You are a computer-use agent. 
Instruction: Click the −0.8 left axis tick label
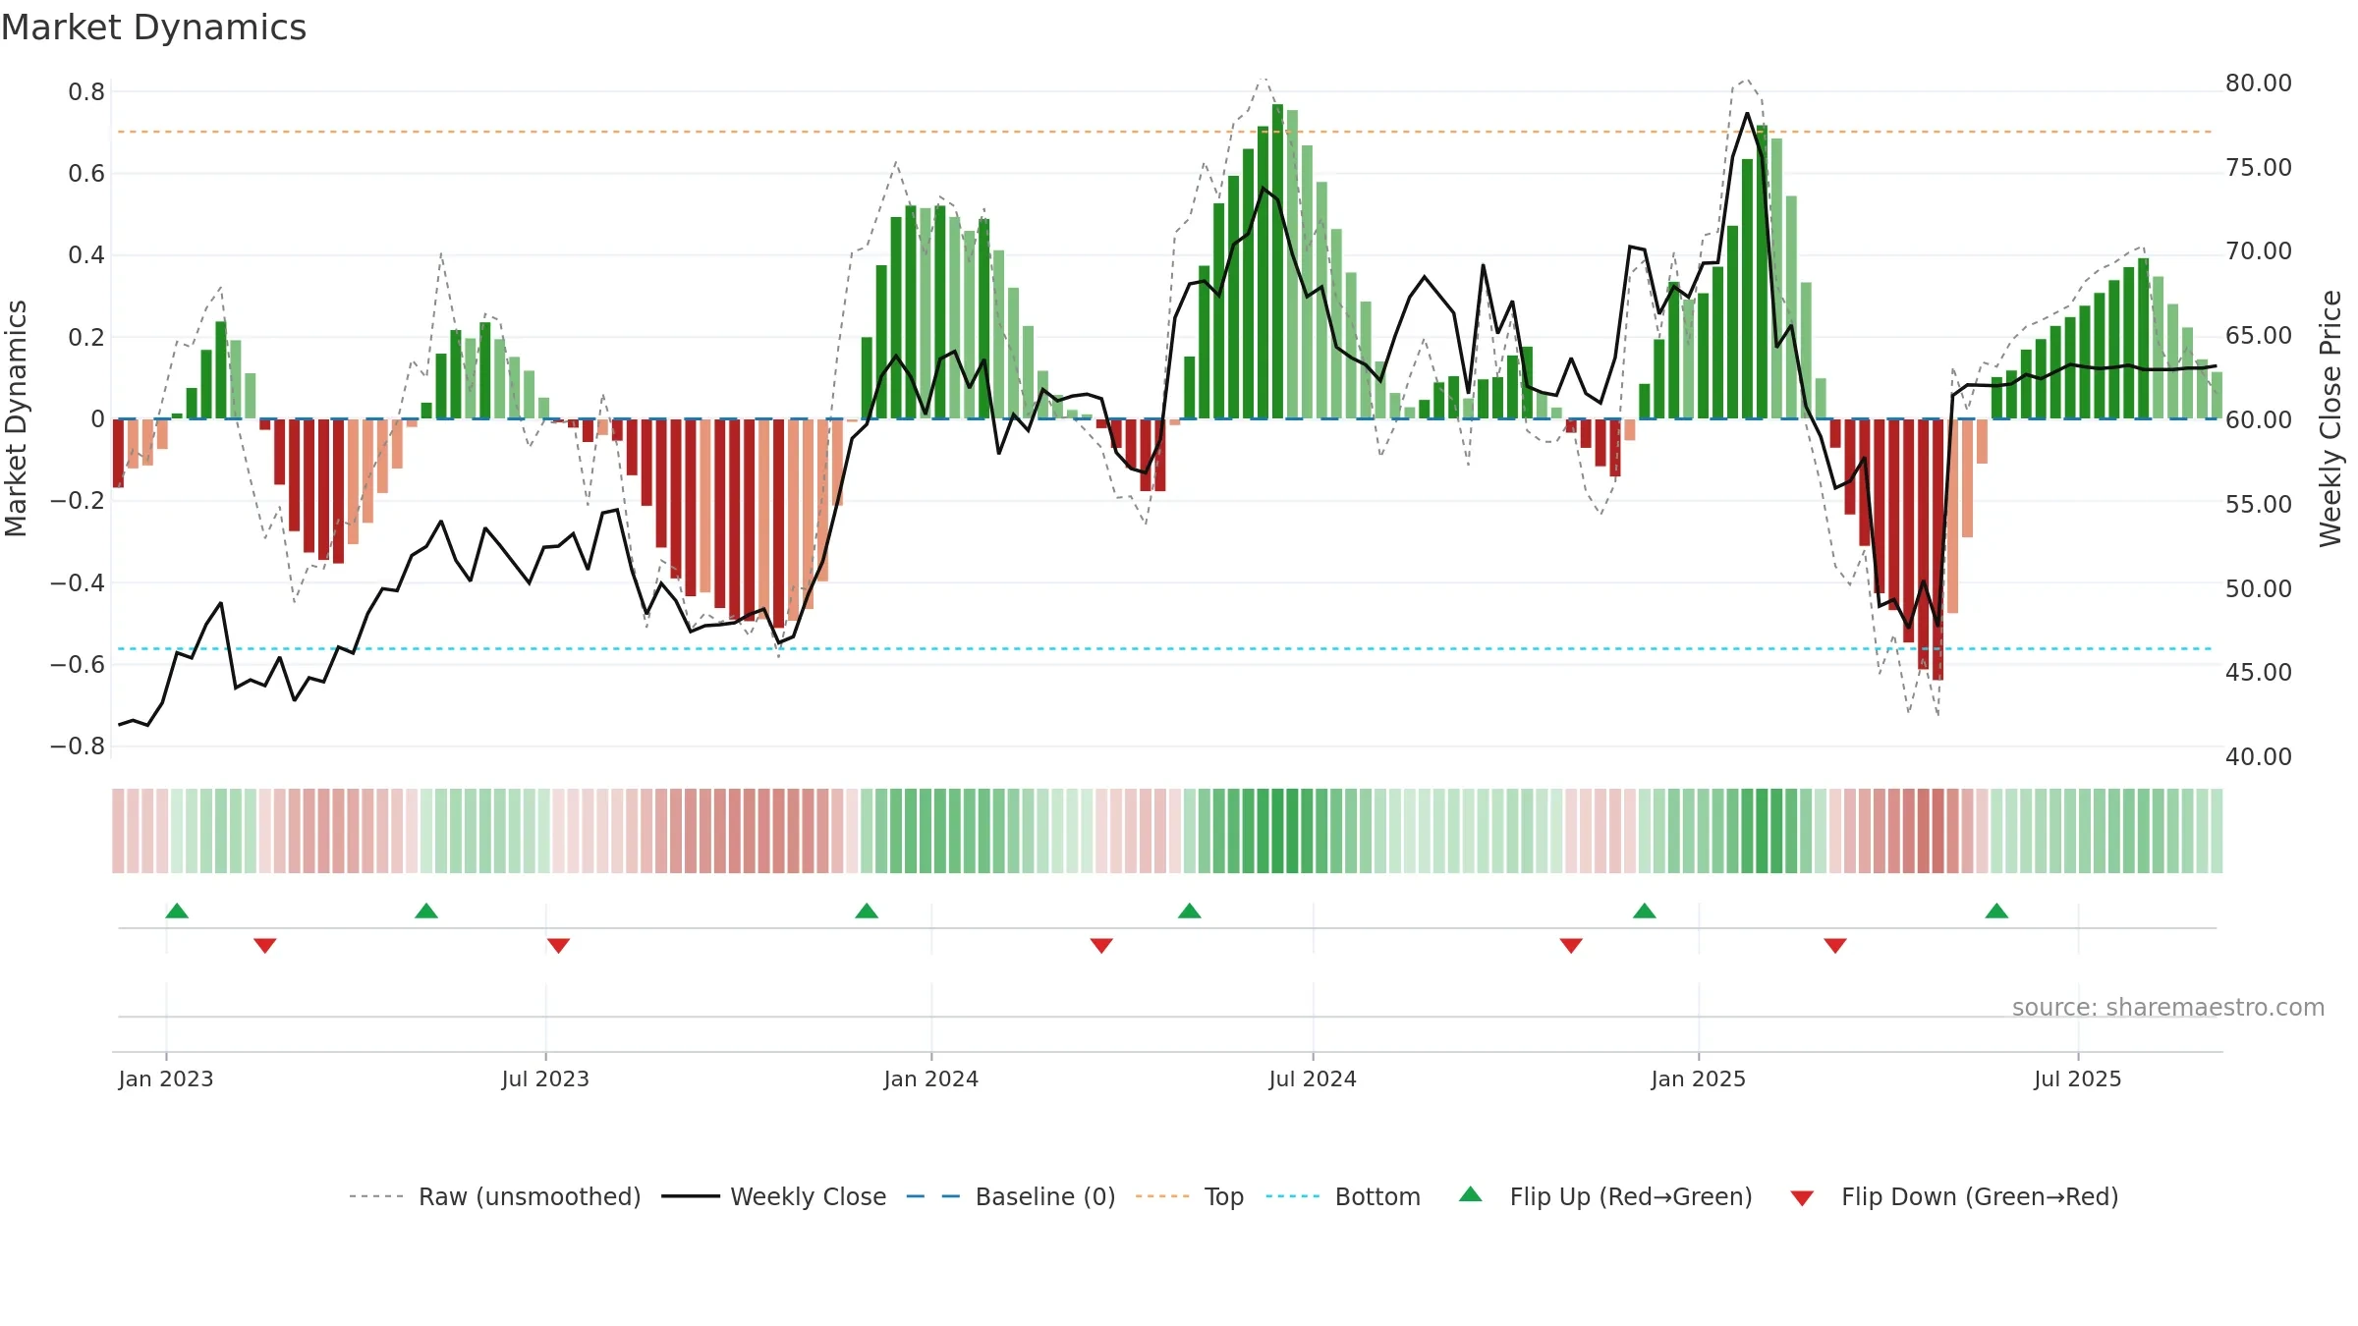point(78,746)
